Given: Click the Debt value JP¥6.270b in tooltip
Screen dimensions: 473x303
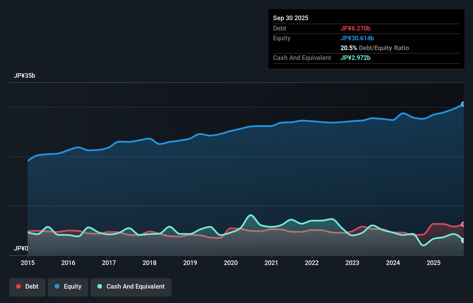Looking at the screenshot, I should click(356, 28).
